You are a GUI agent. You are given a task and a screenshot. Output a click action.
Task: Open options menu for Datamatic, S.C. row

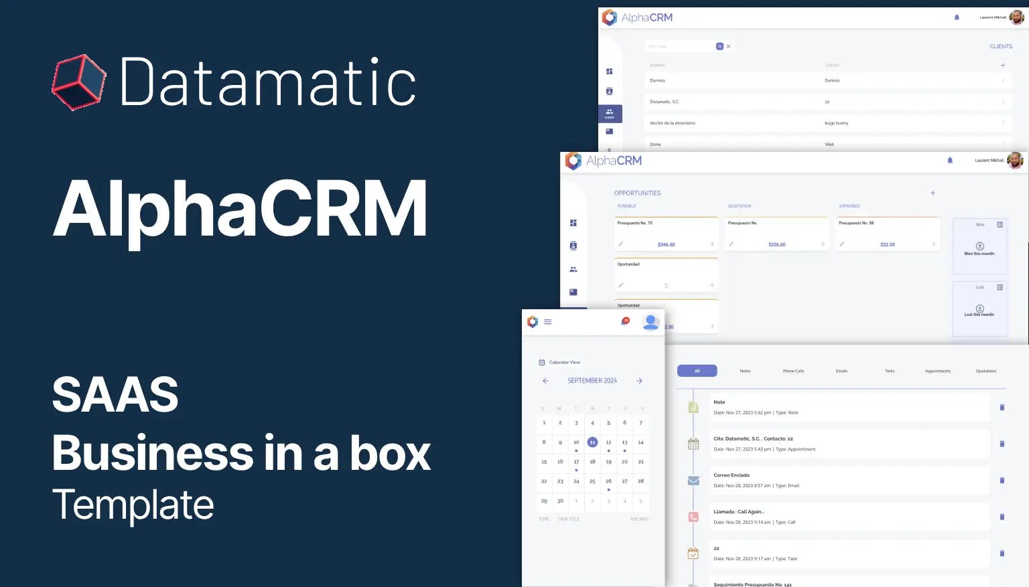point(1003,102)
